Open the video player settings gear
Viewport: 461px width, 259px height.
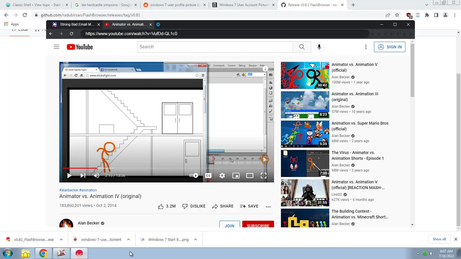pos(222,176)
